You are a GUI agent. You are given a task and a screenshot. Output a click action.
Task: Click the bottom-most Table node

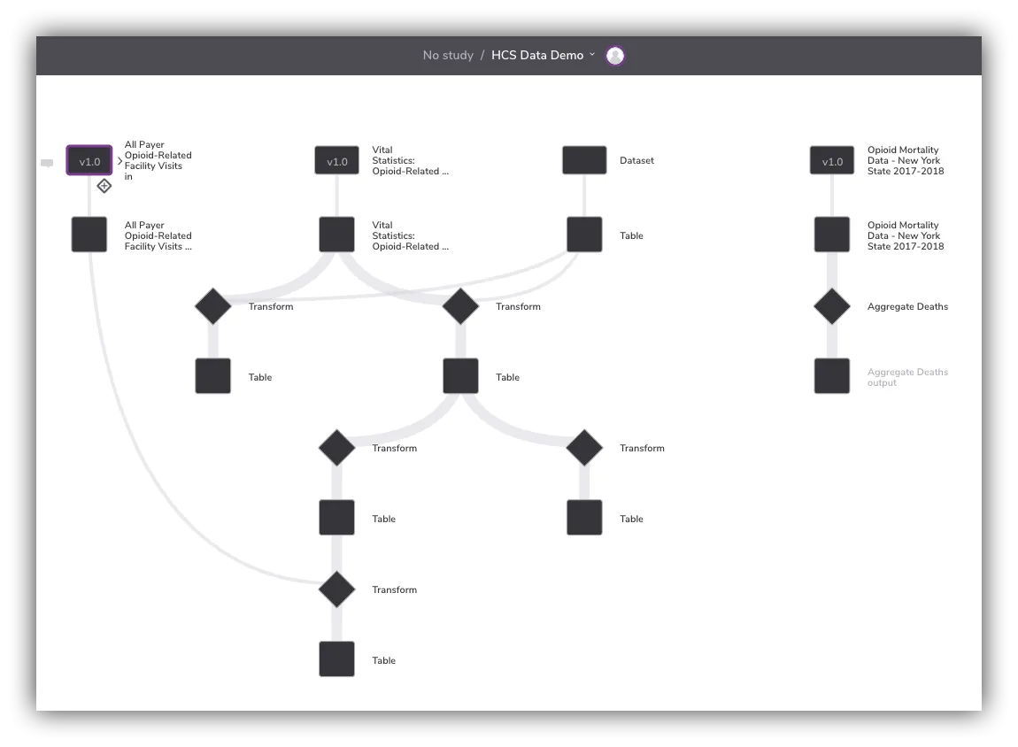point(337,658)
